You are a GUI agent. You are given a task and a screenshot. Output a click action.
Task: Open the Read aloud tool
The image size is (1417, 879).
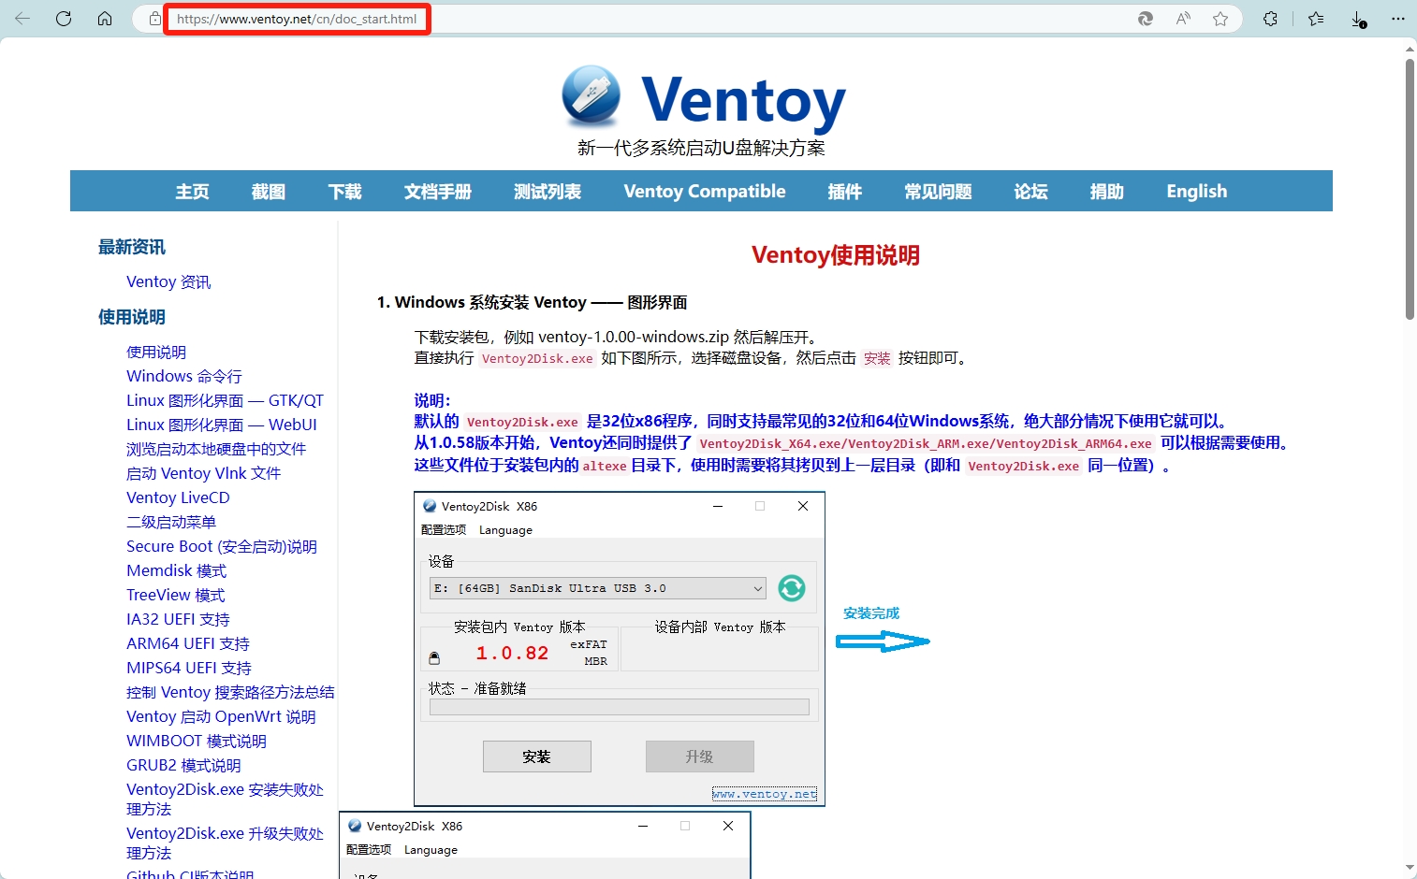(x=1182, y=19)
